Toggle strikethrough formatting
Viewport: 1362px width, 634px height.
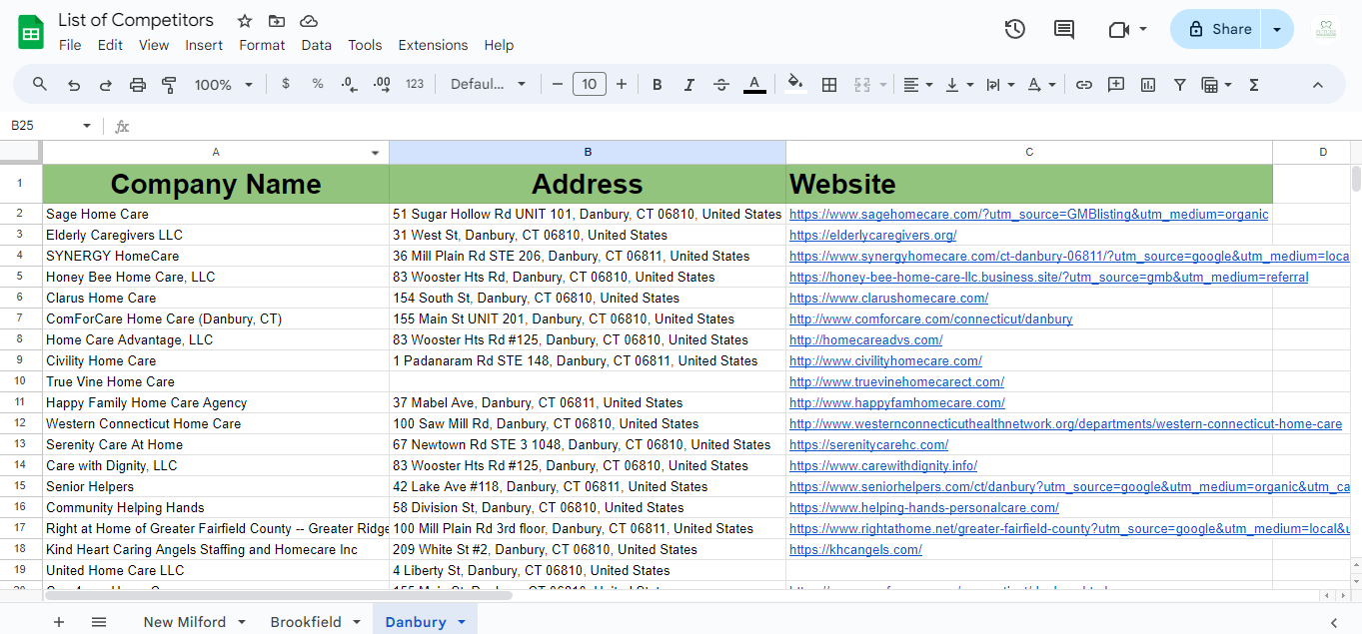tap(721, 85)
